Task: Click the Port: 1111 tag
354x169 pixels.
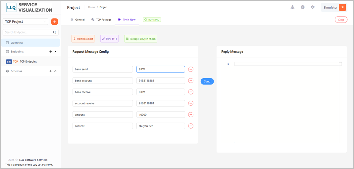Action: (x=109, y=39)
